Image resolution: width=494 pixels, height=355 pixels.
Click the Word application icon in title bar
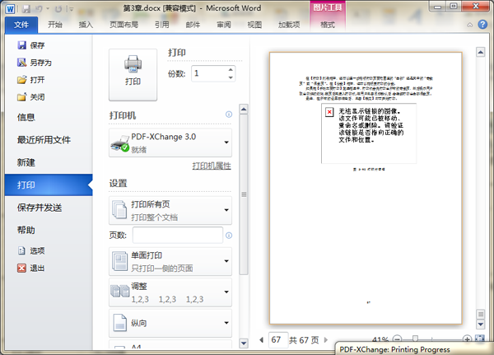(x=10, y=9)
